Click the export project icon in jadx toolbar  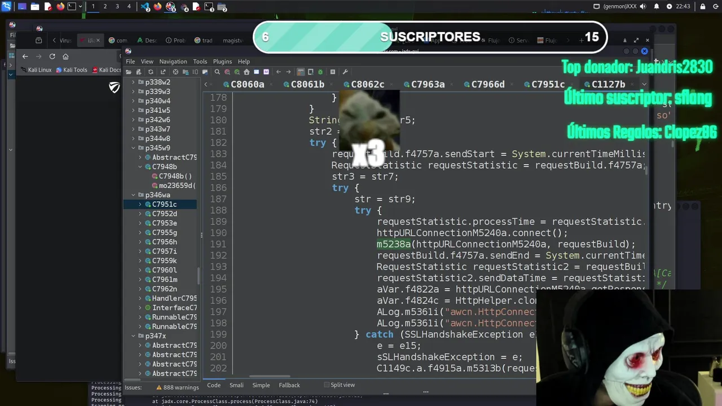point(163,72)
